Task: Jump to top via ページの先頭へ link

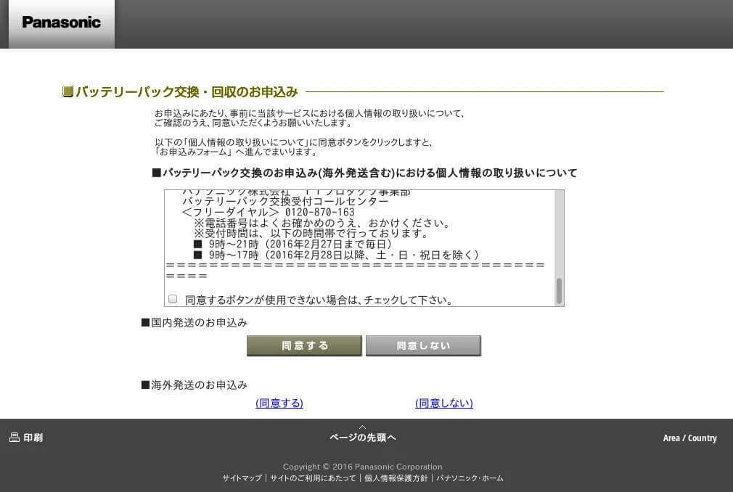Action: click(x=362, y=437)
